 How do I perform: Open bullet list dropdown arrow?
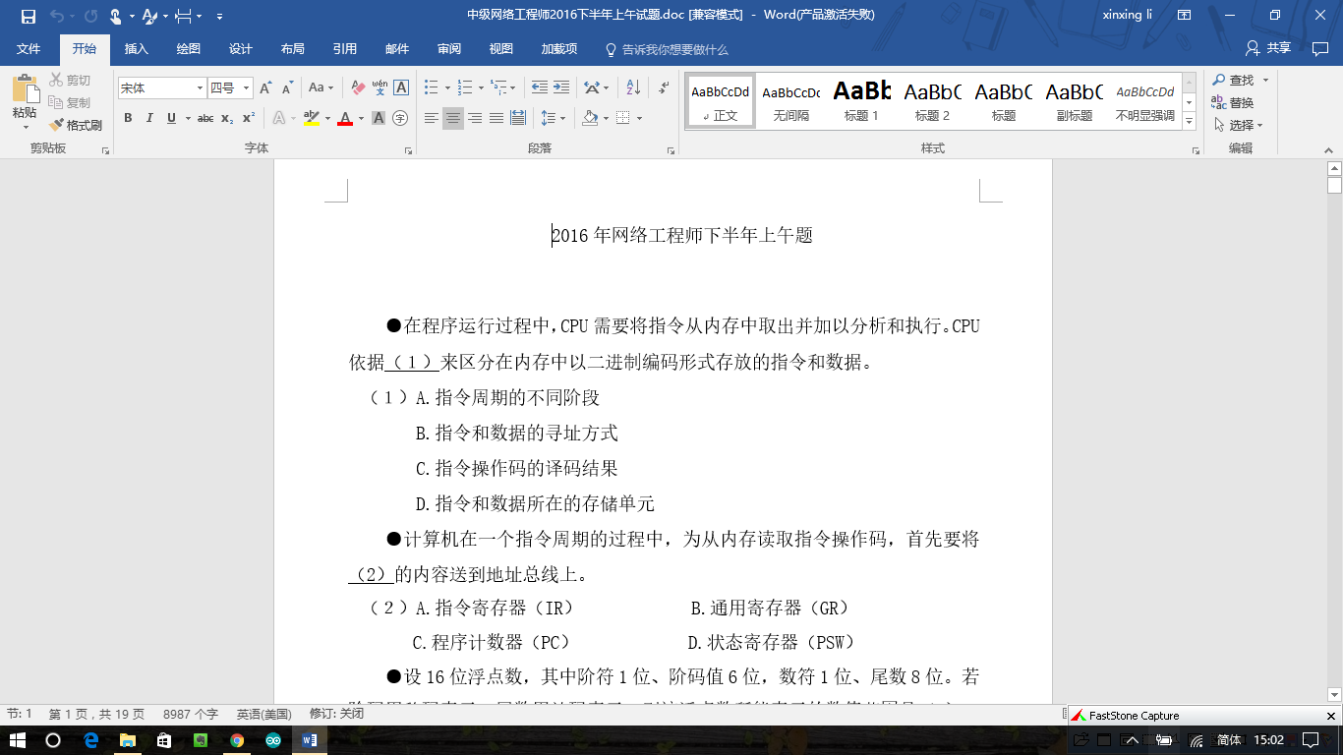point(447,88)
